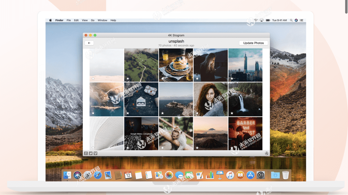Open the Go menu

click(93, 20)
